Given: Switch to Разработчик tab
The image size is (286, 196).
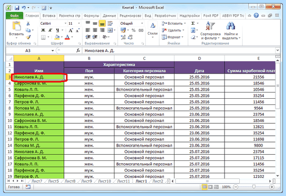Looking at the screenshot, I should (x=165, y=16).
